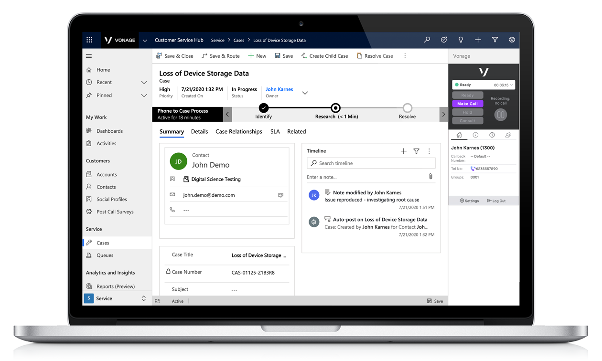Click Save in the command bar
The image size is (602, 361).
pyautogui.click(x=284, y=56)
